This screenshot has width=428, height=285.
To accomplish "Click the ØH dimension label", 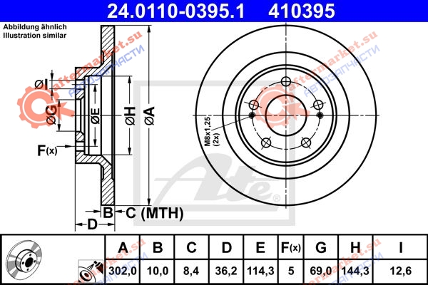I will pos(131,116).
